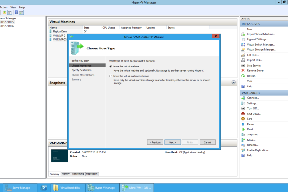Open Virtual Storage Manager icon
Image resolution: width=288 pixels, height=192 pixels.
click(243, 50)
